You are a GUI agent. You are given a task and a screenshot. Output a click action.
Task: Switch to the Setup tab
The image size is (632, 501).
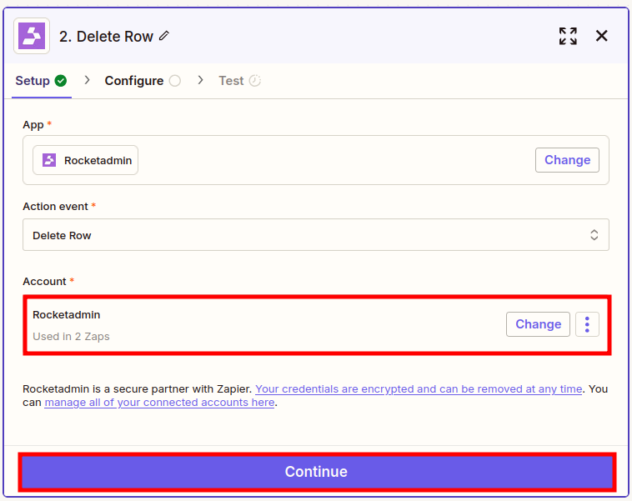coord(33,81)
